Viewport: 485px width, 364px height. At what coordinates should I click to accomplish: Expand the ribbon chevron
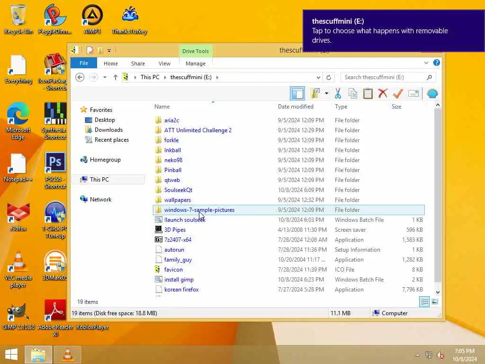click(426, 63)
